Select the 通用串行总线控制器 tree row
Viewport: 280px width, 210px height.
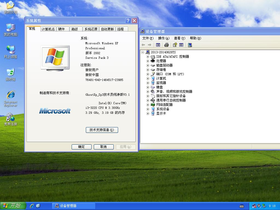pos(171,100)
